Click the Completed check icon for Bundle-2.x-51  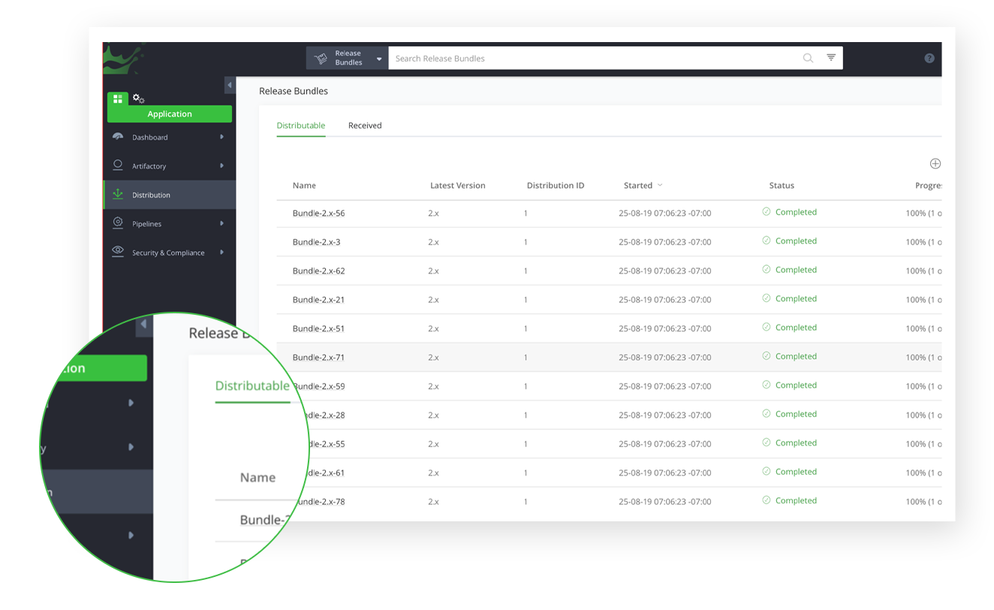click(x=767, y=327)
